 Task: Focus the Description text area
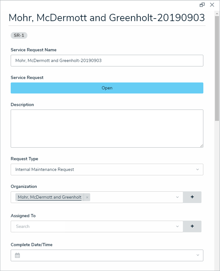tap(107, 128)
